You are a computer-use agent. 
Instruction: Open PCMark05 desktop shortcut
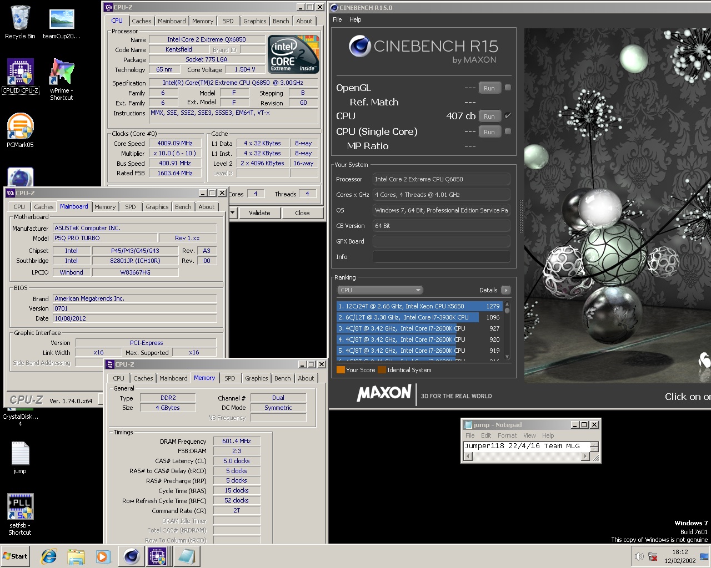[20, 130]
